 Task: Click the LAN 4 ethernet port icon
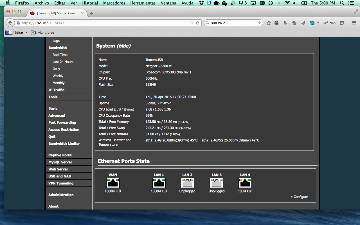pyautogui.click(x=245, y=183)
